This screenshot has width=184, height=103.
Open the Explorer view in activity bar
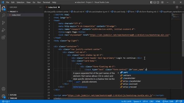point(3,8)
